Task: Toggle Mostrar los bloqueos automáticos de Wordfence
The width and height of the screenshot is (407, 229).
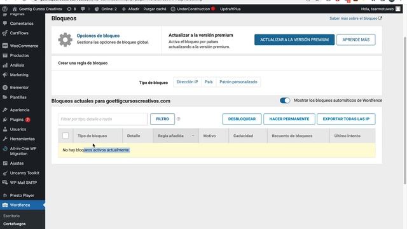Action: pos(285,101)
